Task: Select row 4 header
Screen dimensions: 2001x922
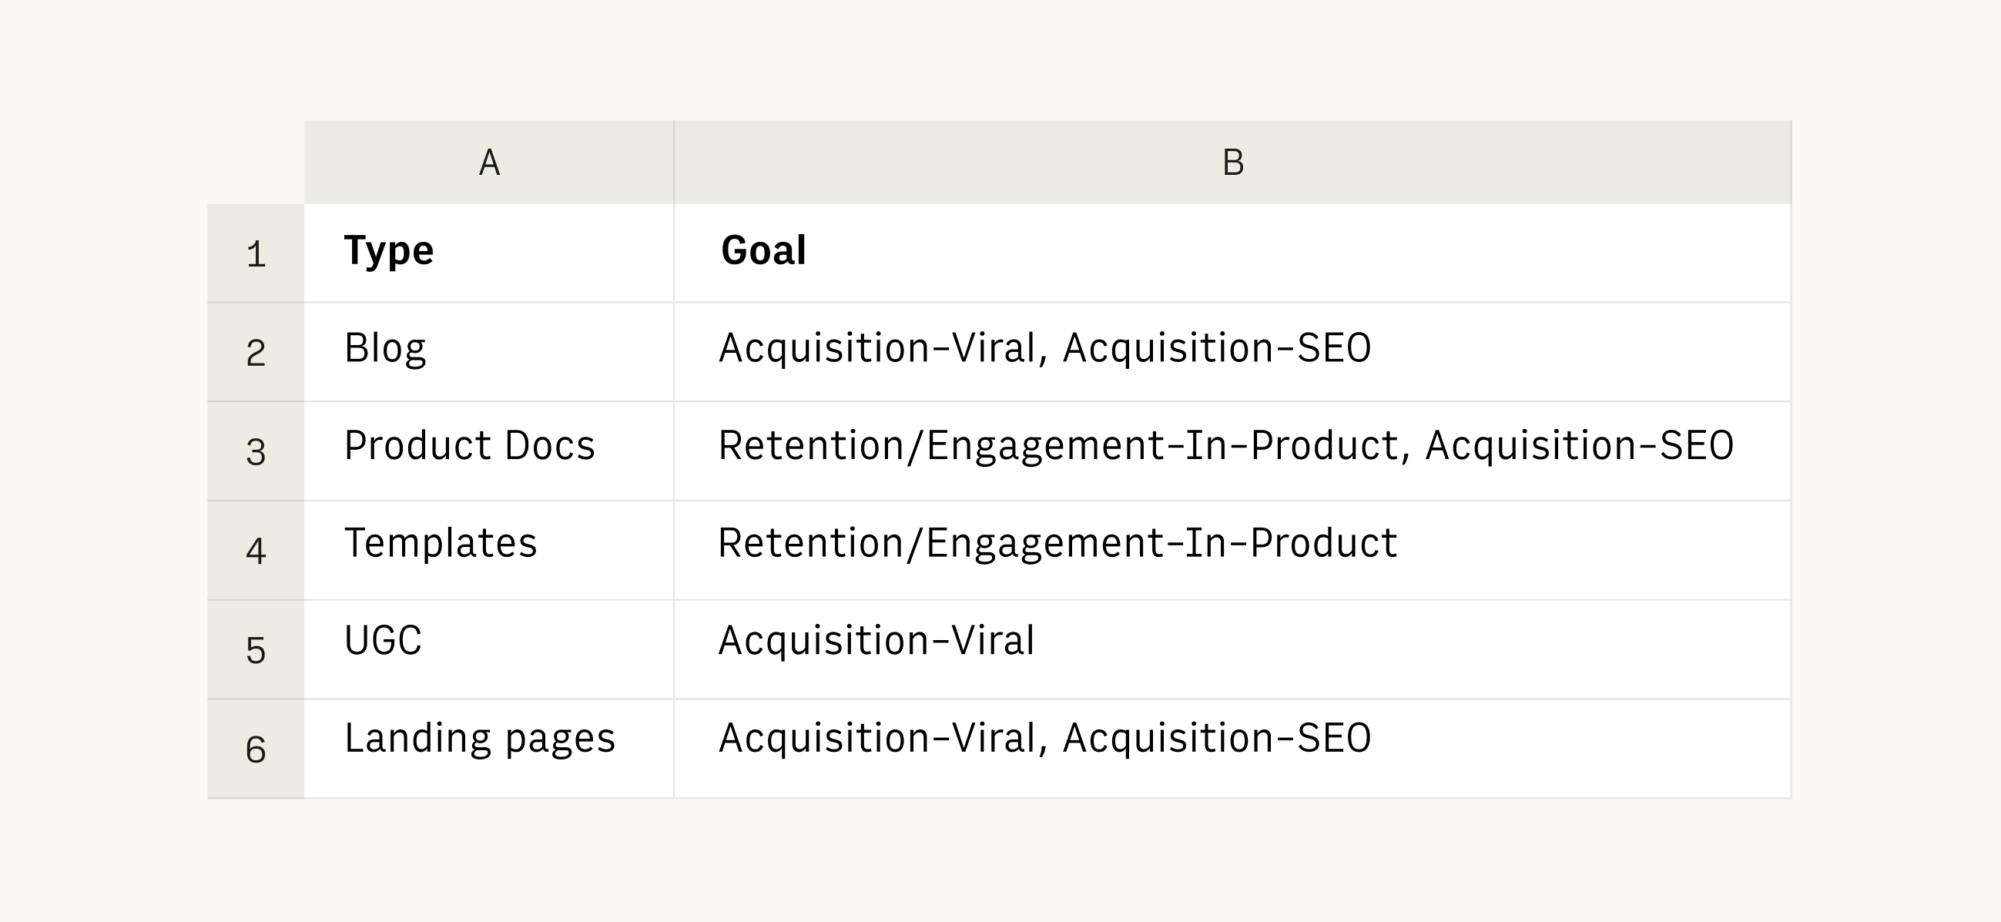Action: tap(256, 551)
